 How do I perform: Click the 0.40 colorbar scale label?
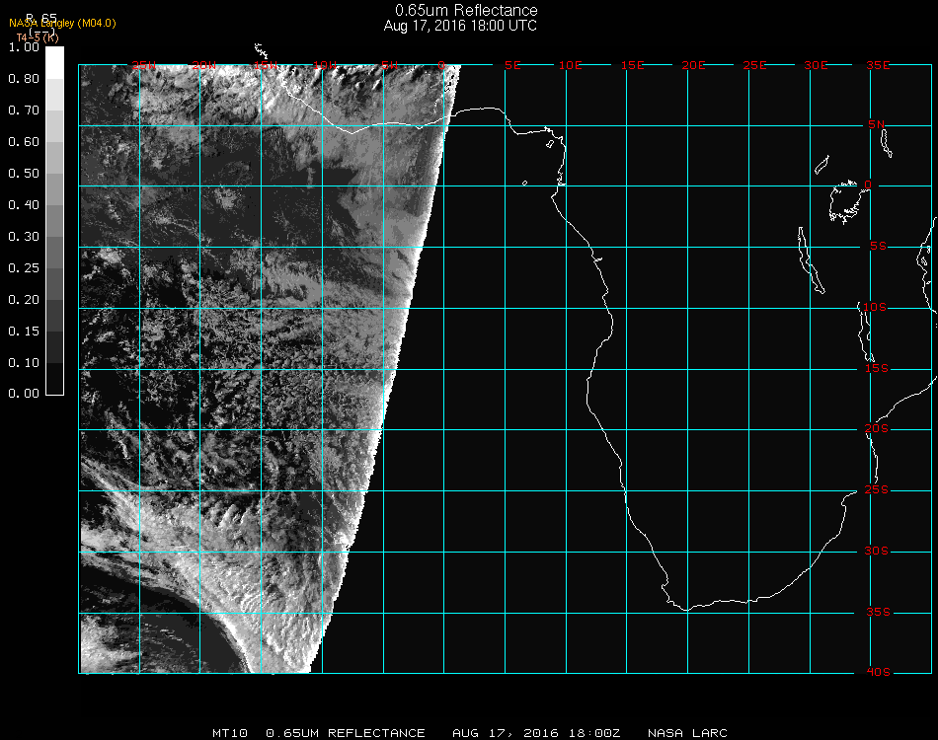[24, 205]
